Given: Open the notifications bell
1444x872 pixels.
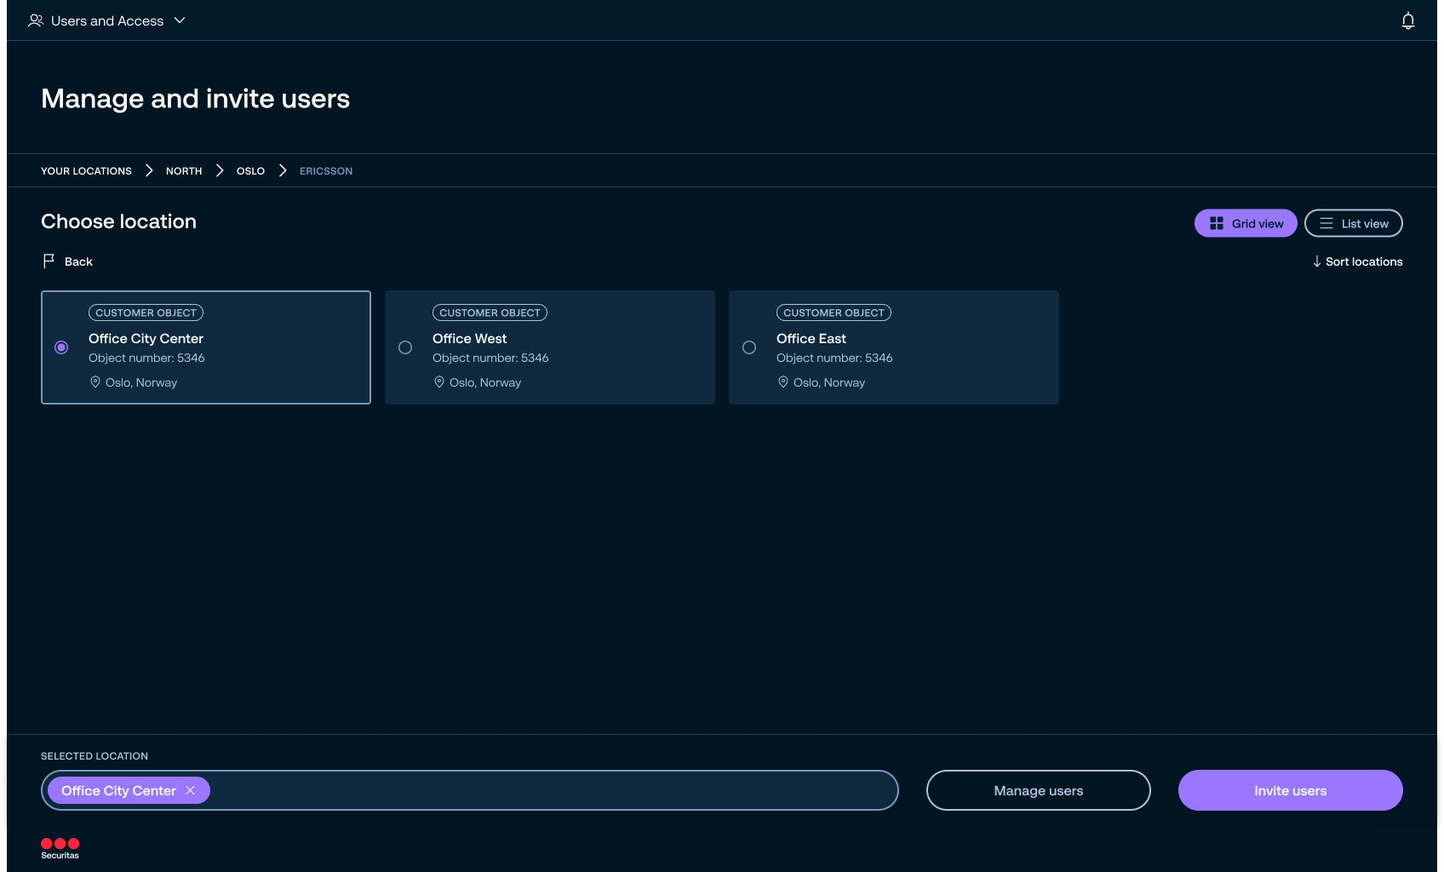Looking at the screenshot, I should point(1408,21).
